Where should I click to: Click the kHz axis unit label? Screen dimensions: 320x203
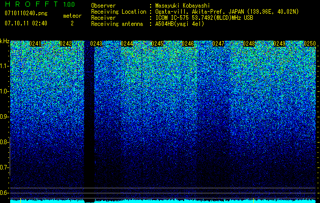click(5, 42)
